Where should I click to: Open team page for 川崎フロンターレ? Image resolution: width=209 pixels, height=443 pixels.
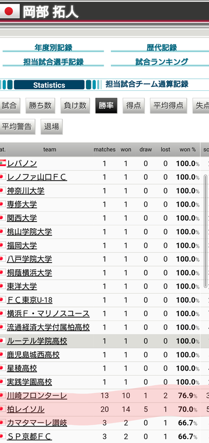(x=37, y=395)
